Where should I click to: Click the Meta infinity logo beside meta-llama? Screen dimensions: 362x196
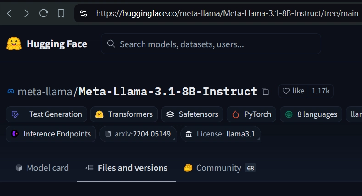point(11,91)
